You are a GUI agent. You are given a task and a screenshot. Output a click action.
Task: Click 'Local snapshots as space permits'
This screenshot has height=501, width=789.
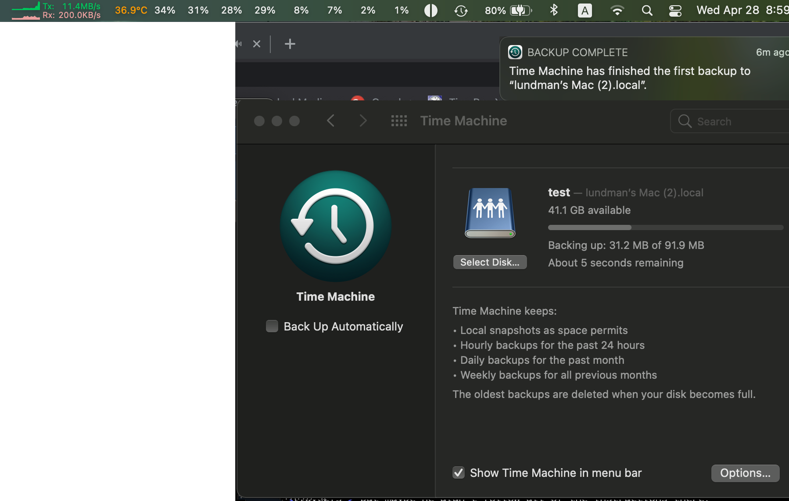[544, 330]
